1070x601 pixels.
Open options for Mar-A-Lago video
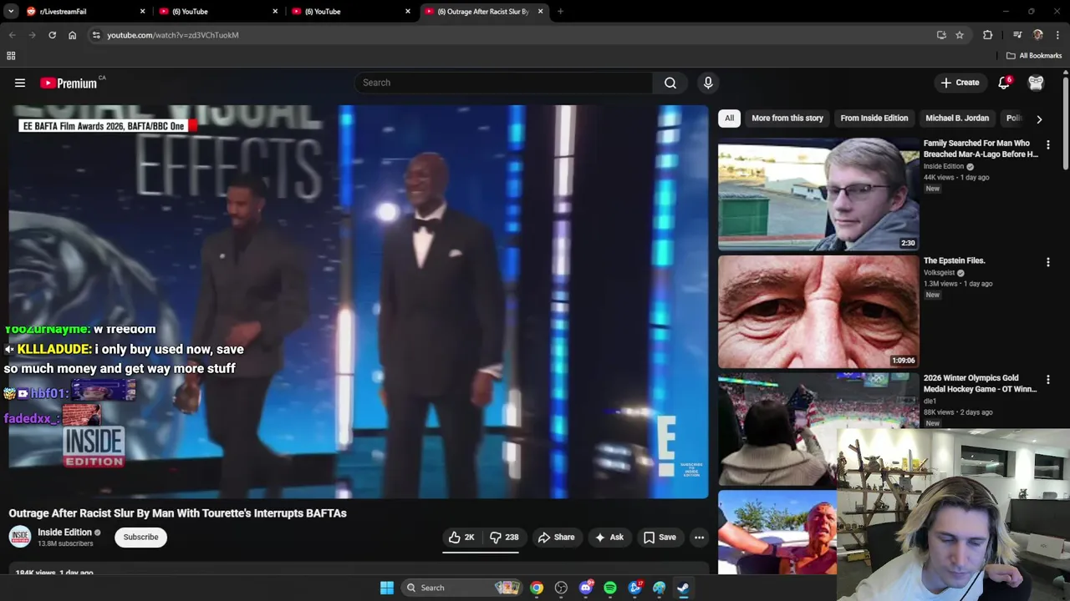click(1047, 144)
